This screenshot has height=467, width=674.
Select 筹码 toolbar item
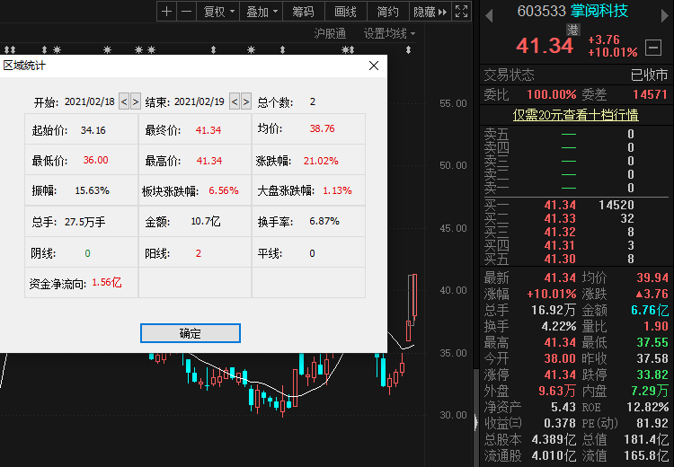tap(304, 12)
